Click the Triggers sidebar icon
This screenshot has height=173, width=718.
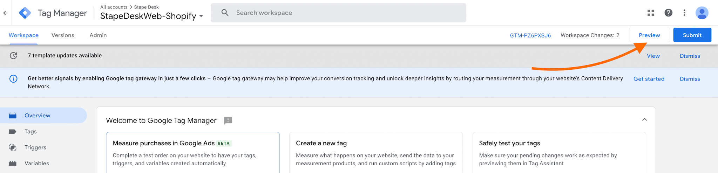(x=13, y=147)
